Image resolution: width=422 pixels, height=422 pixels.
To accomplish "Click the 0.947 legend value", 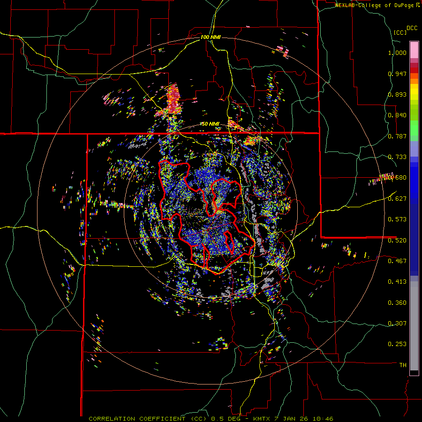I will [397, 74].
